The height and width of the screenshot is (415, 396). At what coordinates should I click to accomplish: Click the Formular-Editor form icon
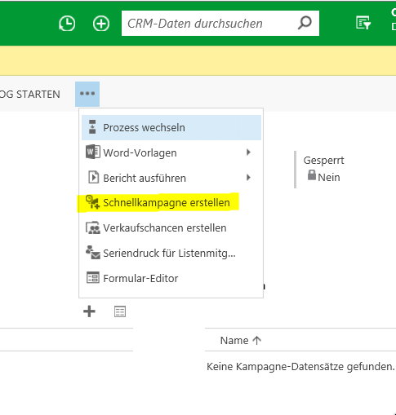point(92,278)
